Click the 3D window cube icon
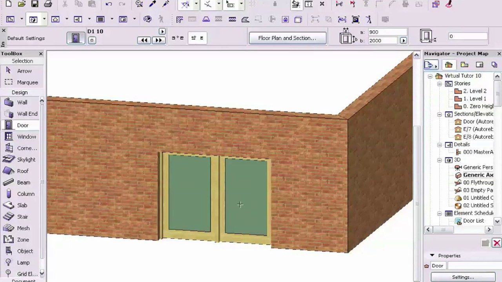Screen dimensions: 502x282 (x=33, y=19)
